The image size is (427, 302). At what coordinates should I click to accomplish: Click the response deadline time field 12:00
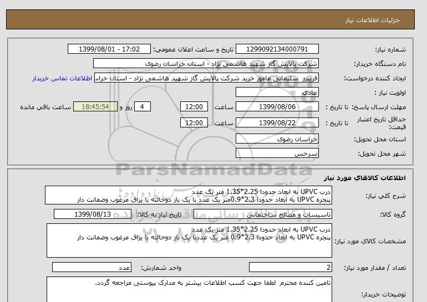coord(195,107)
